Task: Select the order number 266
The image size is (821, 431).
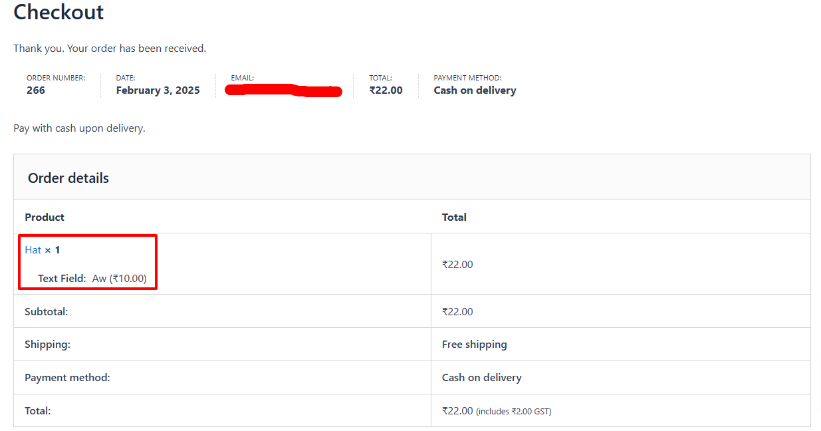Action: point(36,90)
